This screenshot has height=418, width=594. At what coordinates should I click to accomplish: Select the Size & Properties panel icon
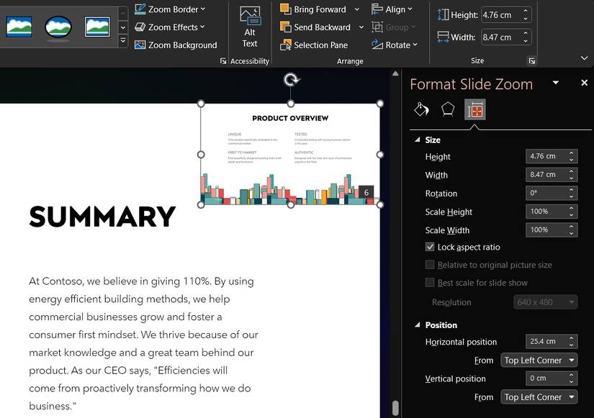click(474, 109)
